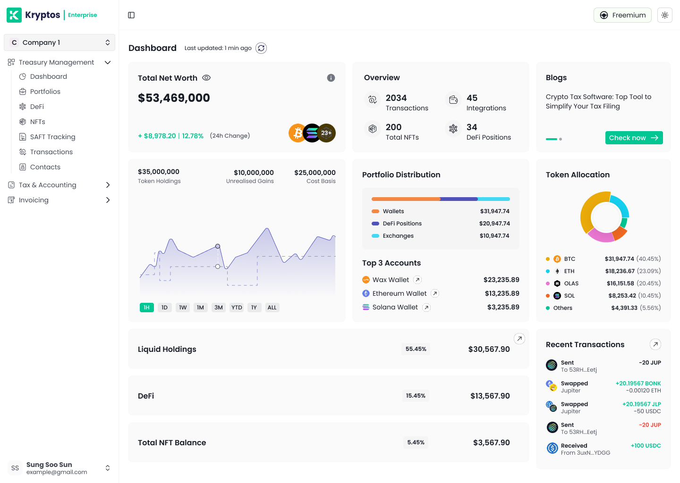The width and height of the screenshot is (680, 483).
Task: Click the Tax & Accounting icon
Action: coord(11,185)
